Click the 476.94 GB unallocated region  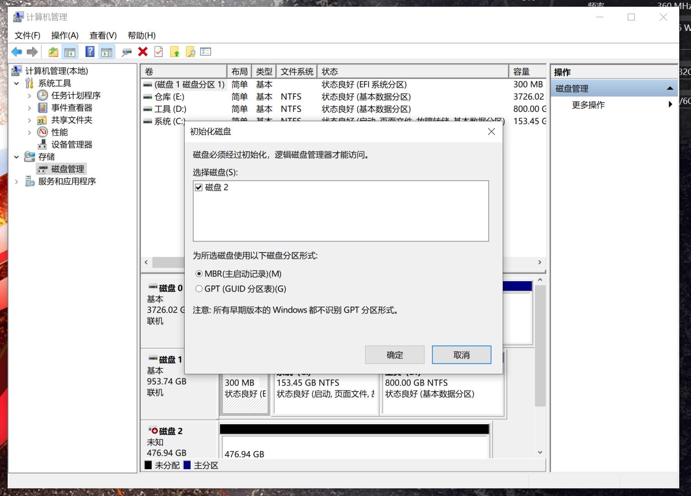[354, 446]
